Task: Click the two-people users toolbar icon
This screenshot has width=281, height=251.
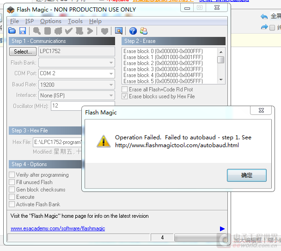Action: click(x=144, y=31)
